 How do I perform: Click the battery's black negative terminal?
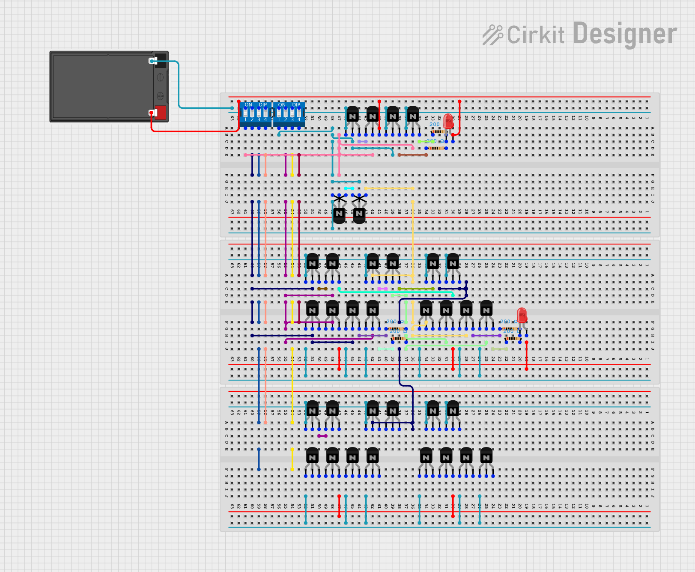[160, 60]
